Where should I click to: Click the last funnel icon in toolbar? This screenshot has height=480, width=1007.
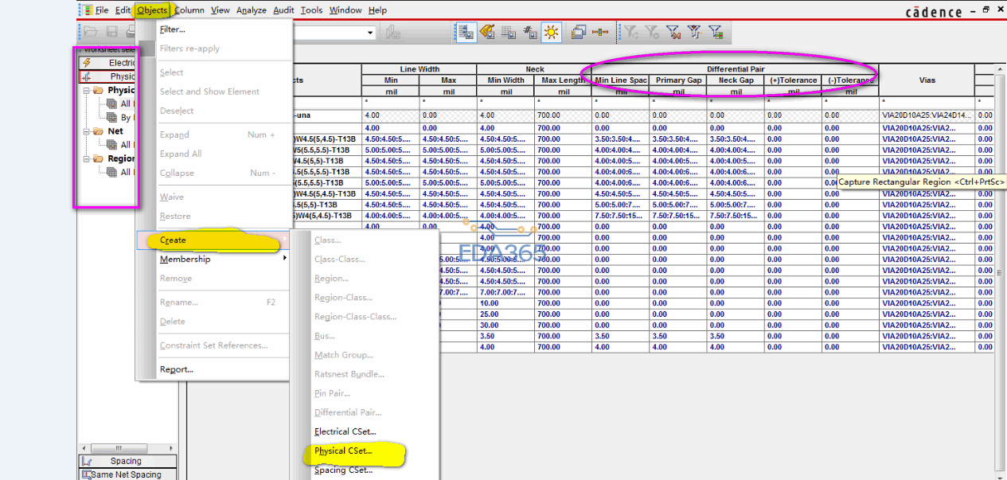coord(716,32)
